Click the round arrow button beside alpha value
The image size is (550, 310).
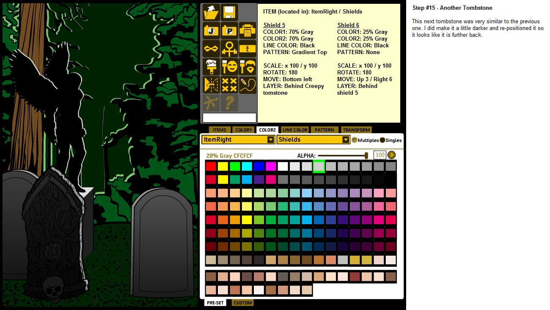coord(391,155)
